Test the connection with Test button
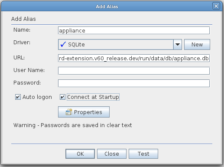Viewport: 224px width, 167px height. 143,154
